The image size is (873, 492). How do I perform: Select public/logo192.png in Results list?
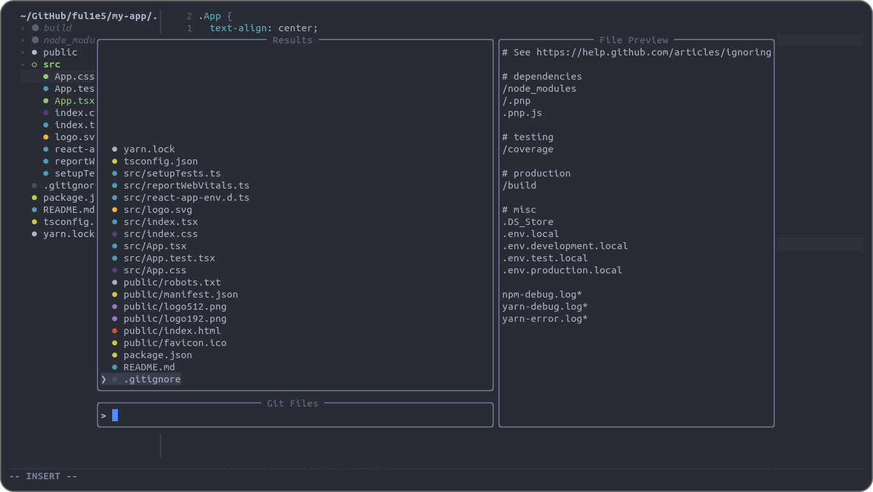tap(175, 319)
